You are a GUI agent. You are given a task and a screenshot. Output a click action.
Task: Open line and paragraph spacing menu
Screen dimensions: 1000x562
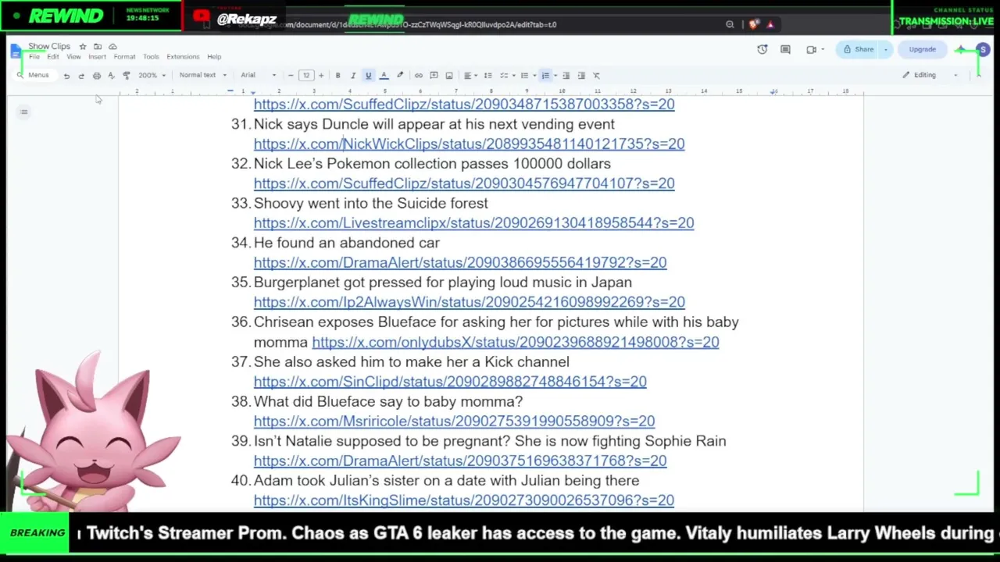488,76
